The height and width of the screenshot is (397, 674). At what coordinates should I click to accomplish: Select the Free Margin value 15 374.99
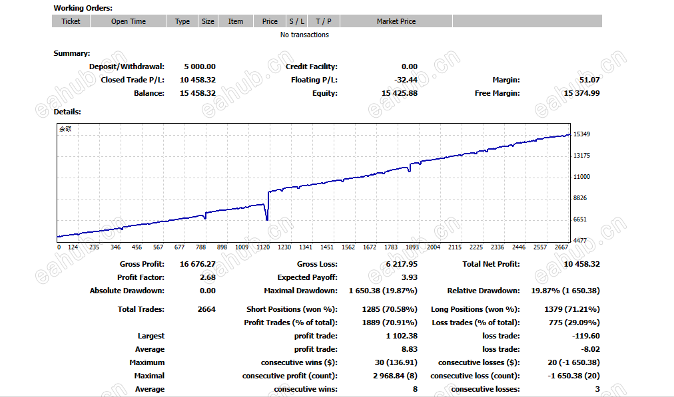tap(581, 93)
